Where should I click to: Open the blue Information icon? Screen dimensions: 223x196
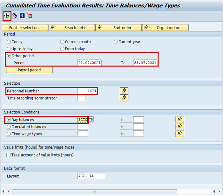[x=22, y=16]
